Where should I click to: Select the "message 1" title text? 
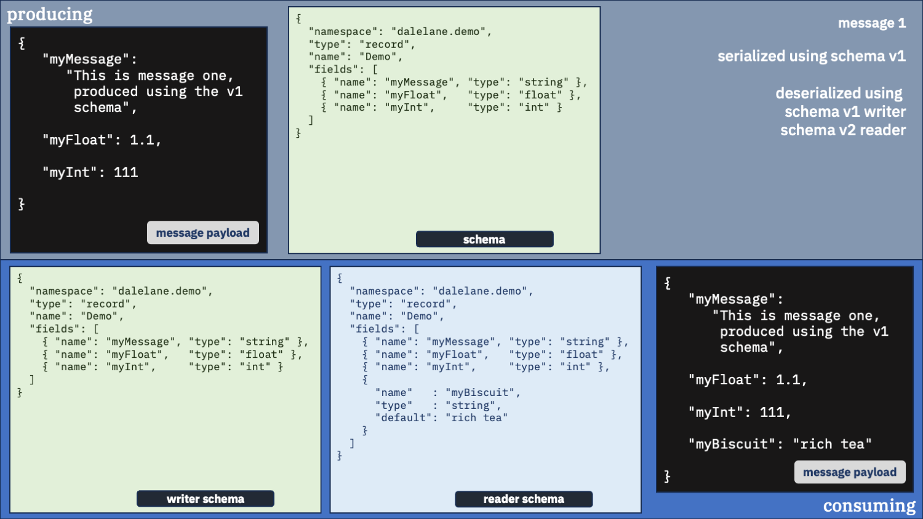coord(871,23)
